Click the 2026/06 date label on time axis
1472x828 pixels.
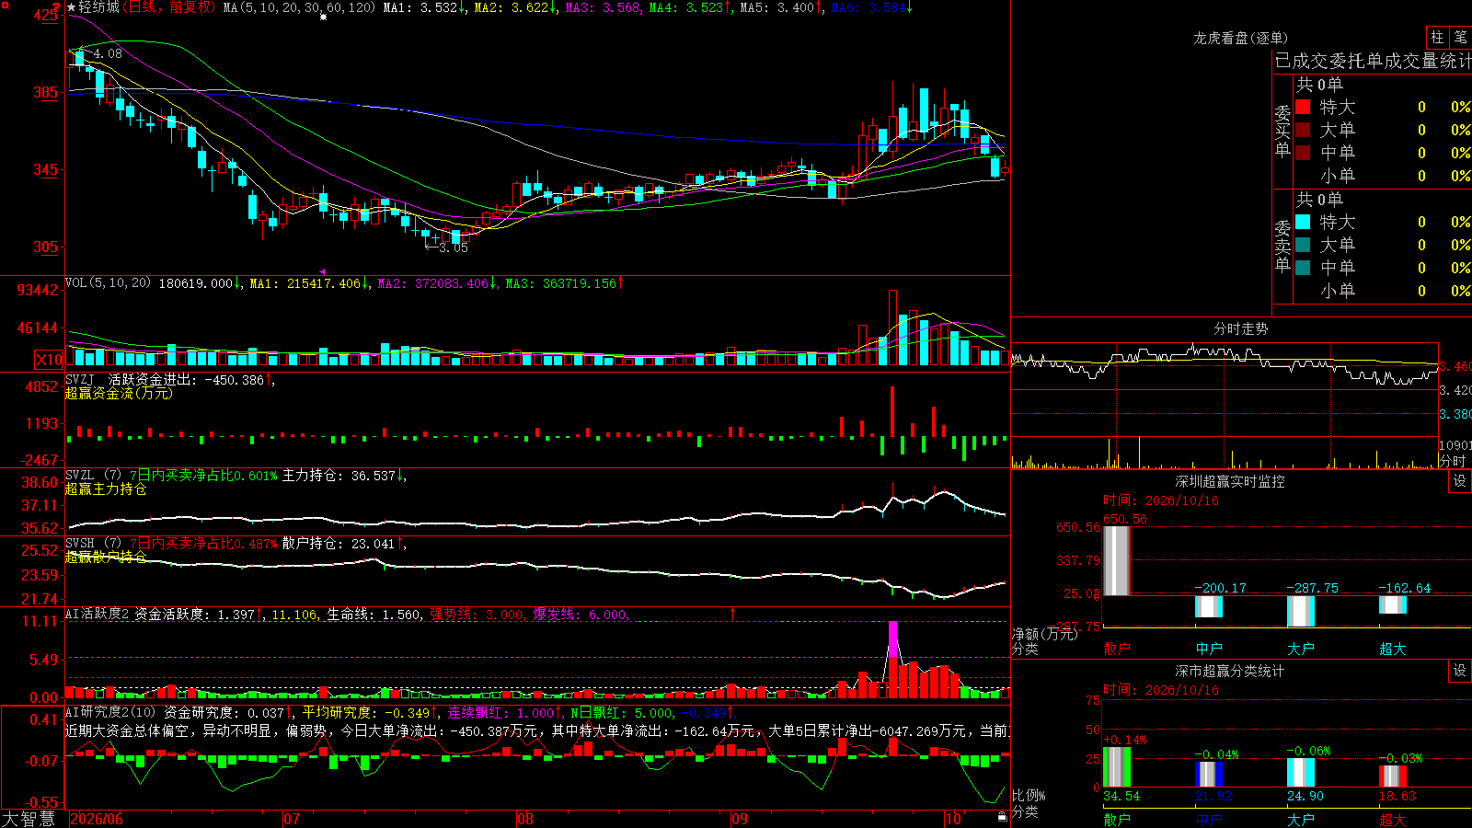click(97, 819)
